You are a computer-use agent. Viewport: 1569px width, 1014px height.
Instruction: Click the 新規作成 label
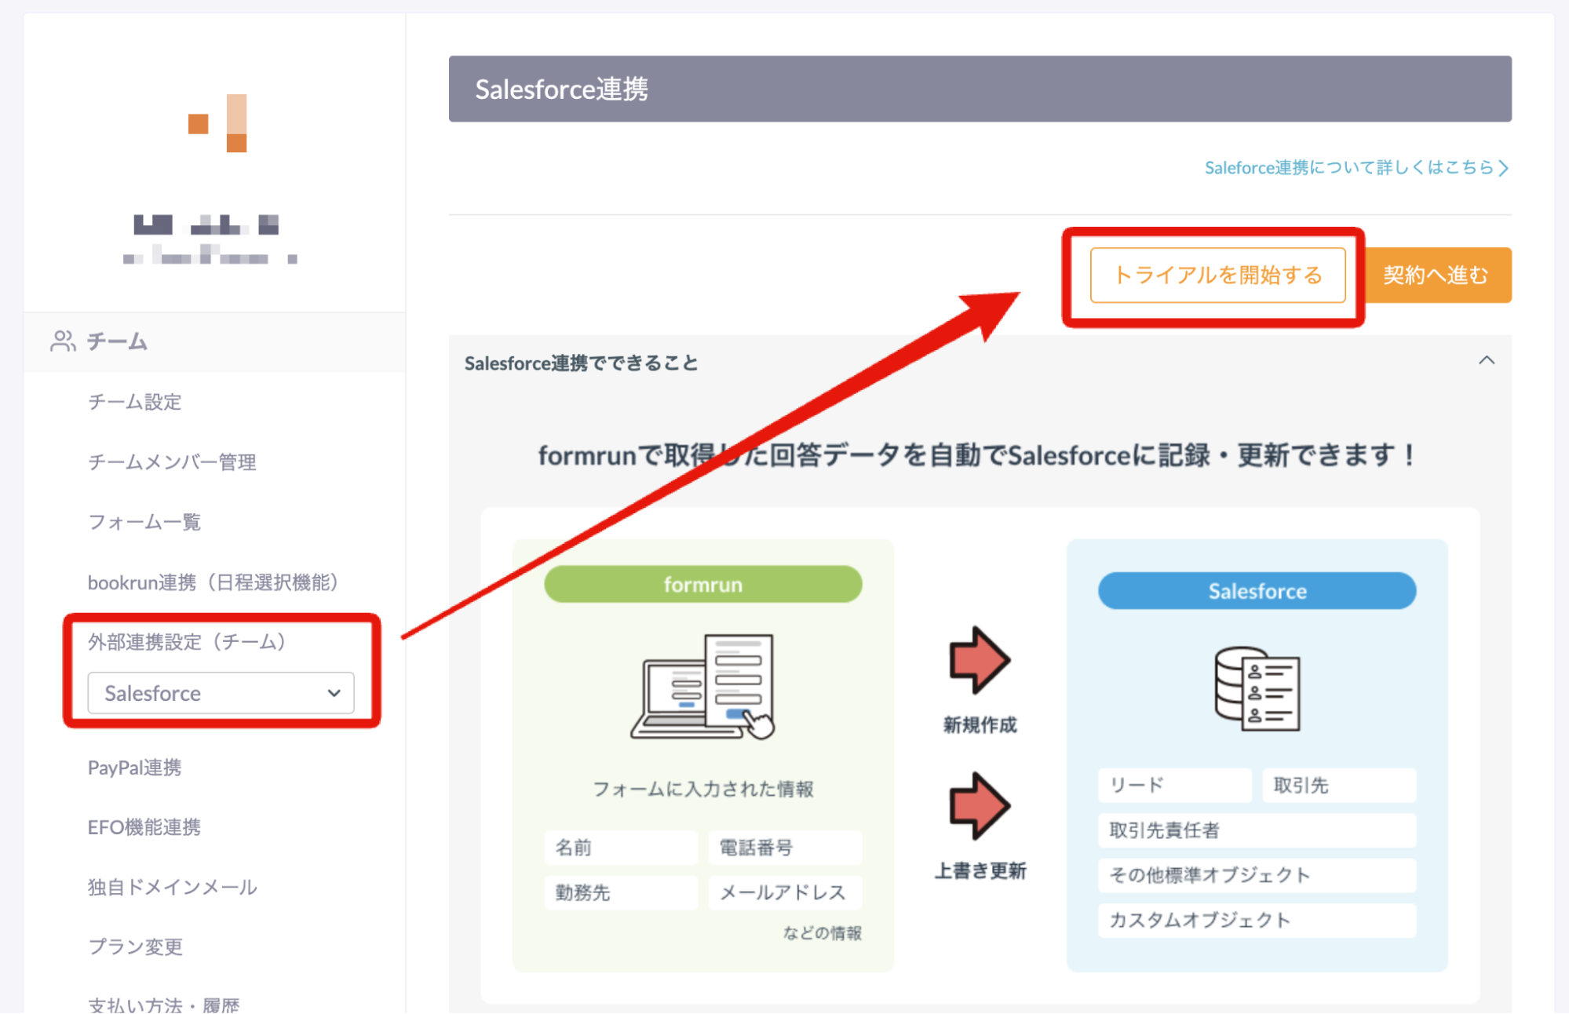pos(980,725)
